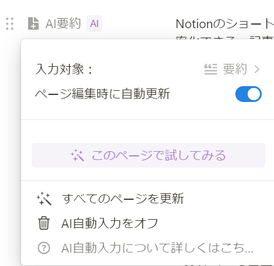Image resolution: width=274 pixels, height=266 pixels.
Task: Toggle off the blue auto-update switch
Action: pos(248,94)
